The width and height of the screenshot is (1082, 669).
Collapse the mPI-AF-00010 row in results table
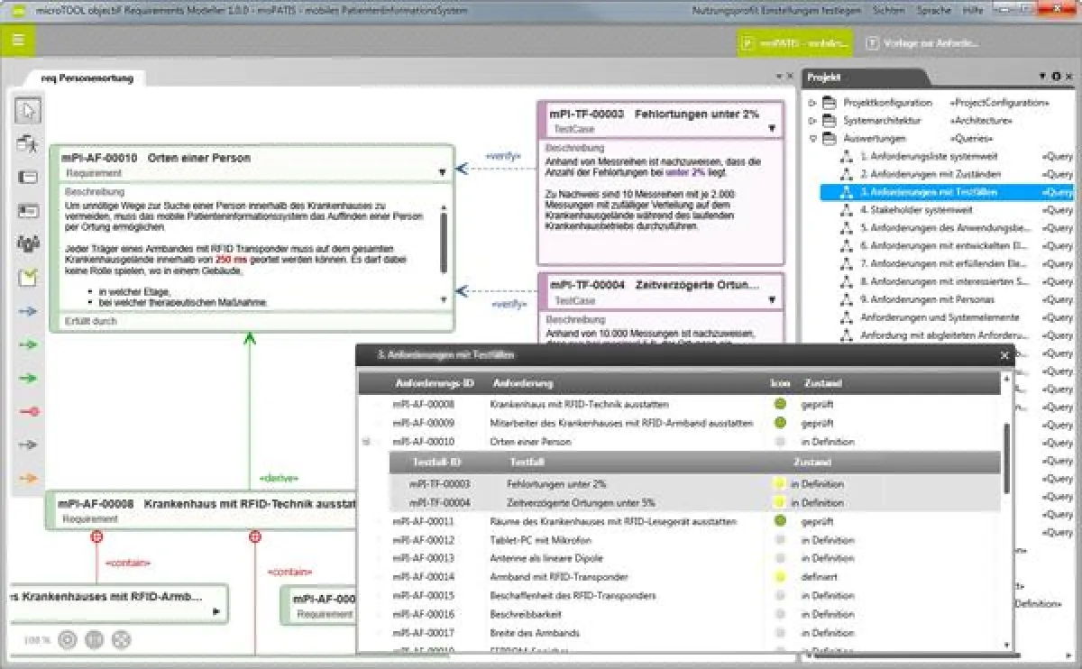[x=366, y=442]
